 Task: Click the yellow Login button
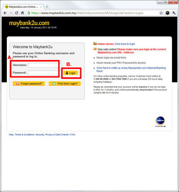pos(71,73)
